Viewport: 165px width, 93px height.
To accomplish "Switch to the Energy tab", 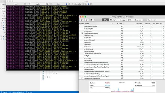I will pyautogui.click(x=122, y=20).
